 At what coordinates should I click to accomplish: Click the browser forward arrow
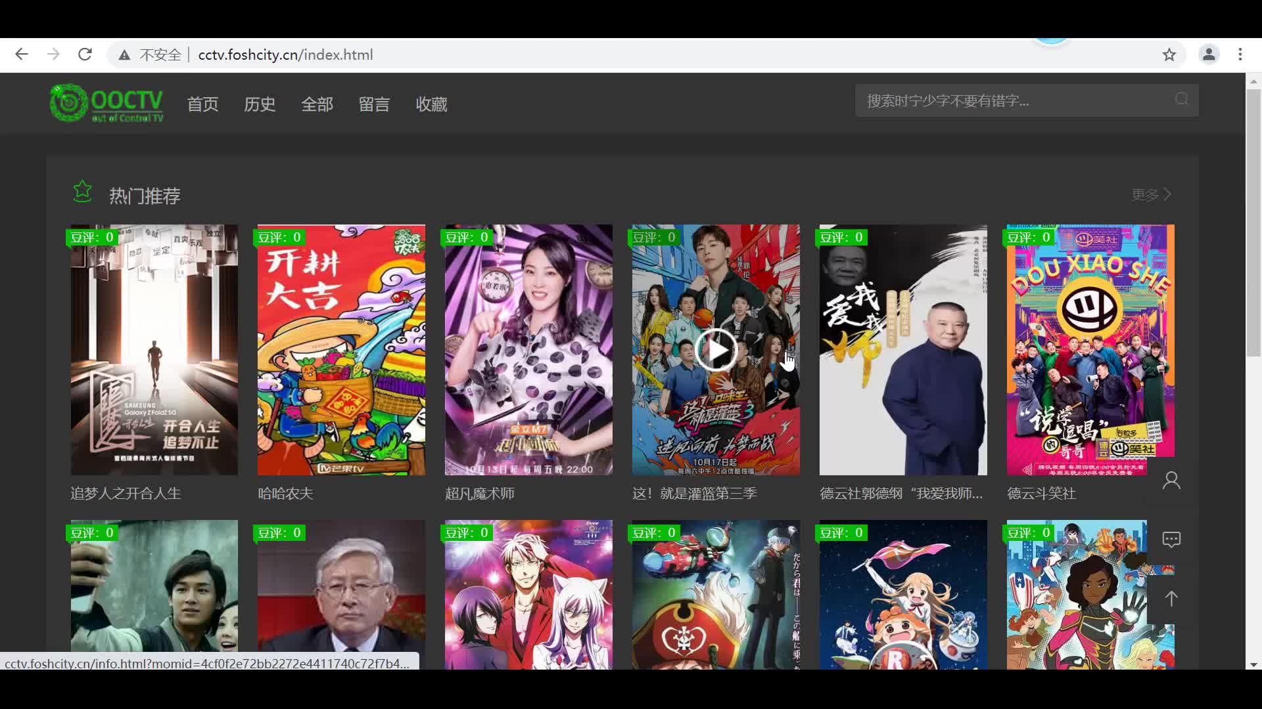53,54
